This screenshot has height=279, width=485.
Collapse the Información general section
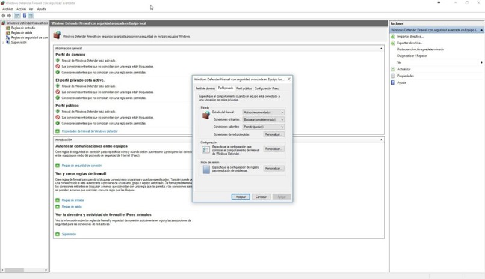[381, 48]
